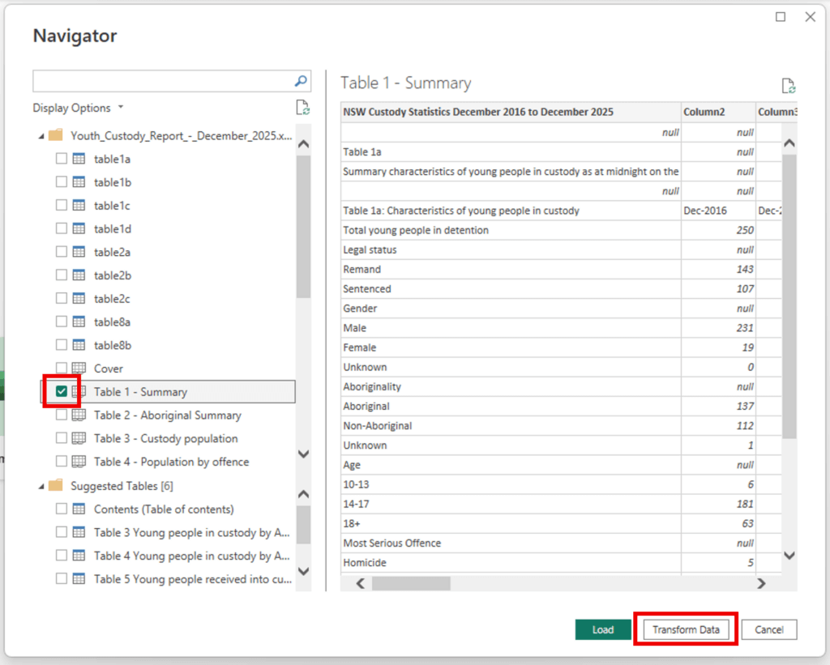
Task: Click the refresh icon beside Display Options
Action: (x=302, y=108)
